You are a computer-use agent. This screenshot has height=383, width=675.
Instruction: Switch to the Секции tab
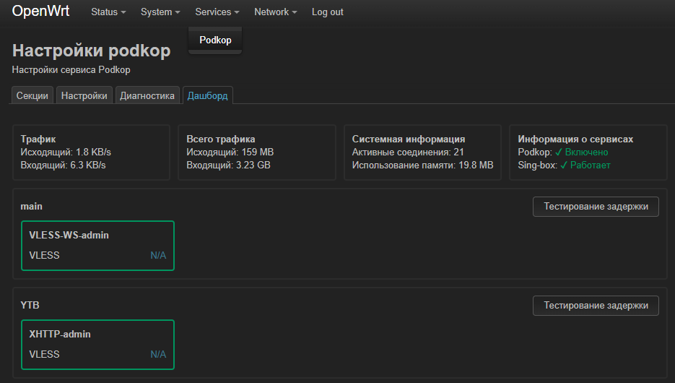pos(32,95)
